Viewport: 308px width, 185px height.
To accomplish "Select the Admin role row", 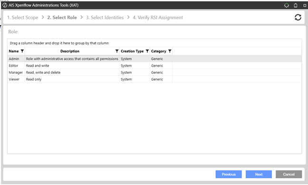I will [x=154, y=59].
